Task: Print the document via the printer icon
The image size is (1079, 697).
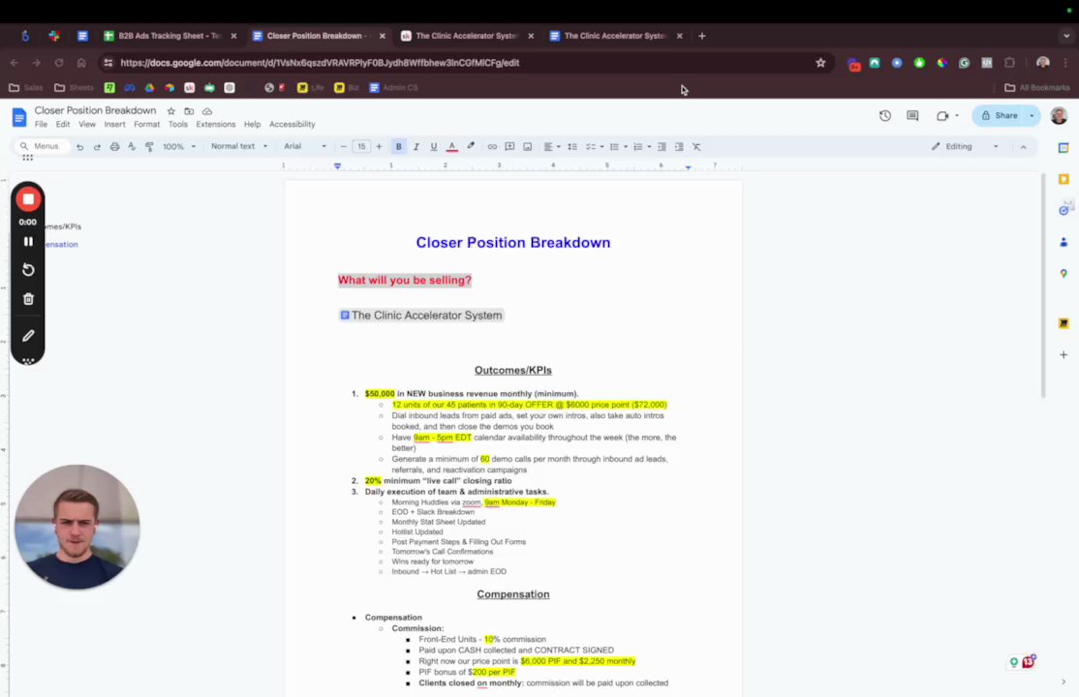Action: [x=114, y=146]
